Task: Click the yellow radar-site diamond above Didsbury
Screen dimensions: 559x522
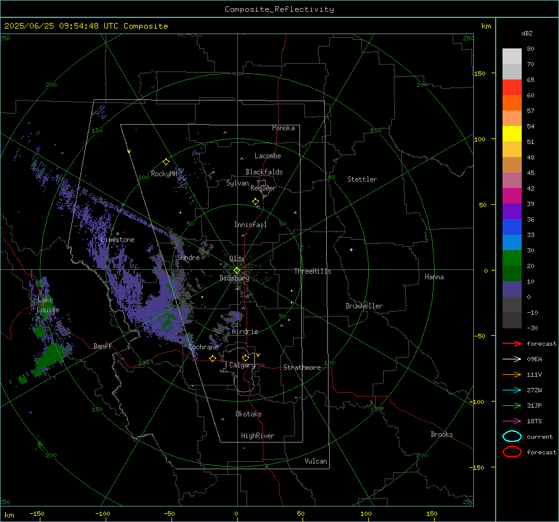Action: point(237,271)
